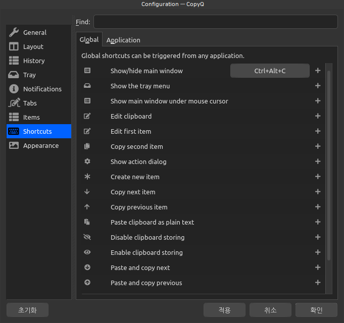Click the wrench icon next to General

14,32
